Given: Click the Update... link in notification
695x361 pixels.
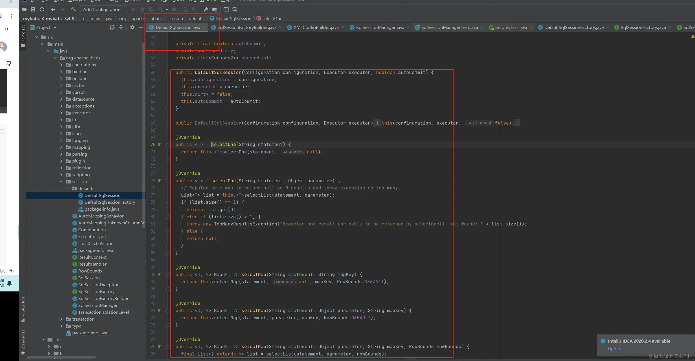Looking at the screenshot, I should 617,349.
